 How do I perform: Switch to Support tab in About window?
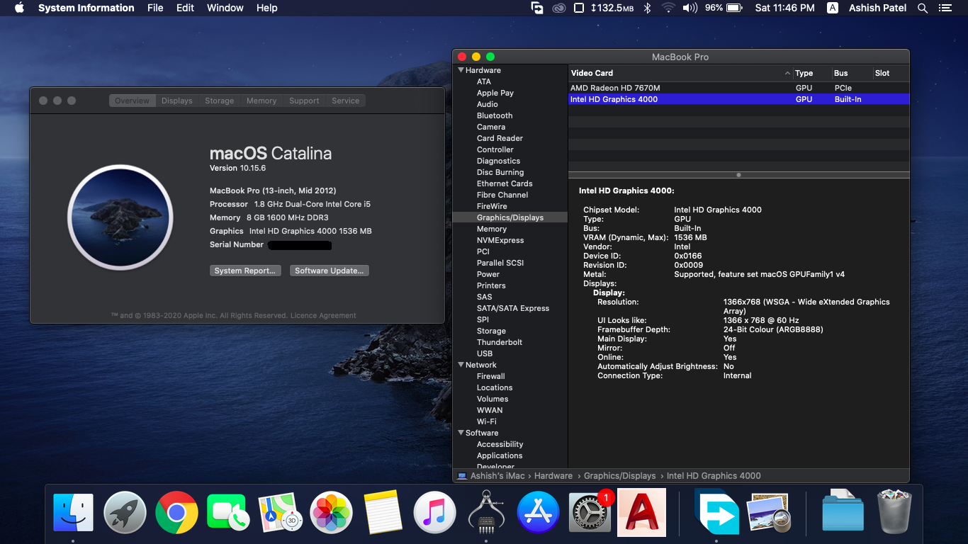coord(304,101)
